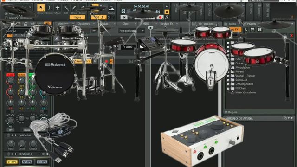
Task: Click the Arranger track music-note icon
Action: pos(57,39)
